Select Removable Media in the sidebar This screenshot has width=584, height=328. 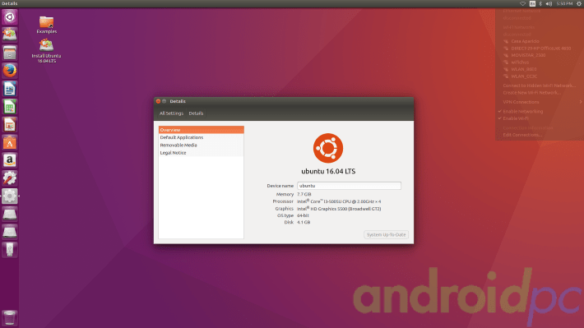[202, 146]
